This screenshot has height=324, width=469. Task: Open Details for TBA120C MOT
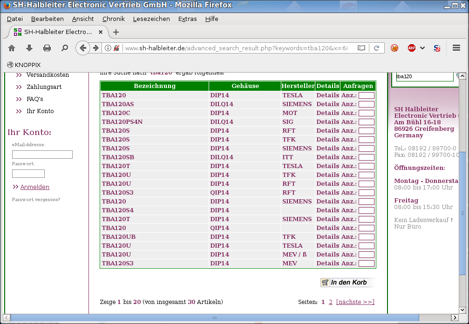click(327, 113)
